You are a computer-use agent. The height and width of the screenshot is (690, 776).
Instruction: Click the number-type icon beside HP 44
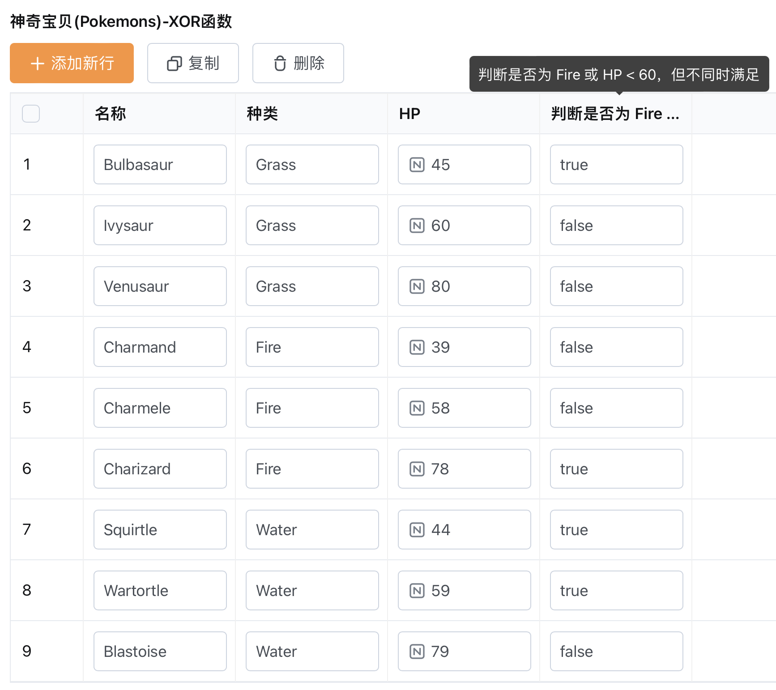pos(417,530)
